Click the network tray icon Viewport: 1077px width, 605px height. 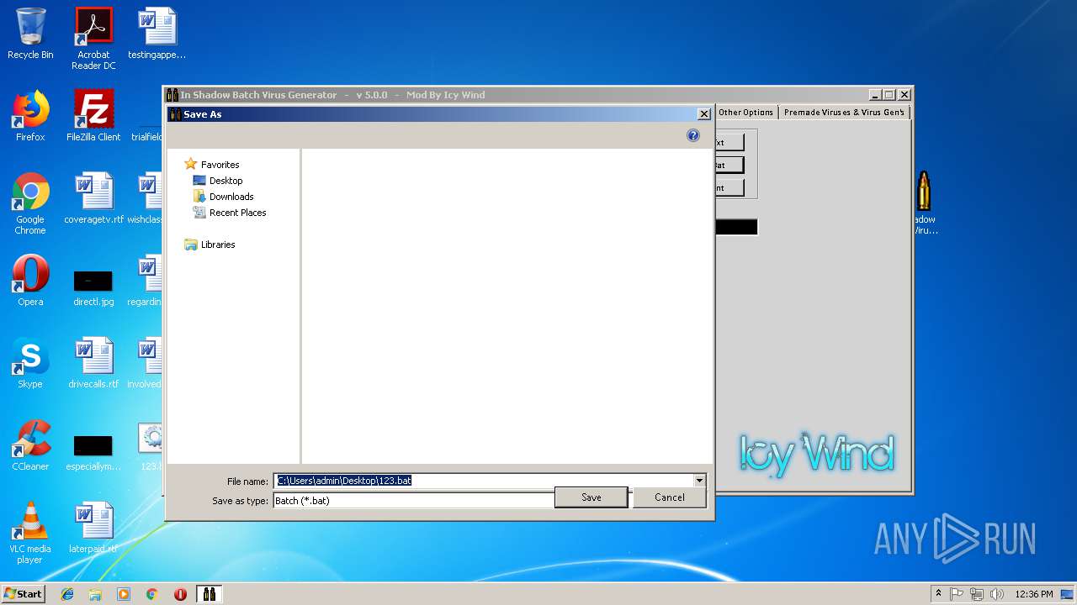tap(977, 594)
